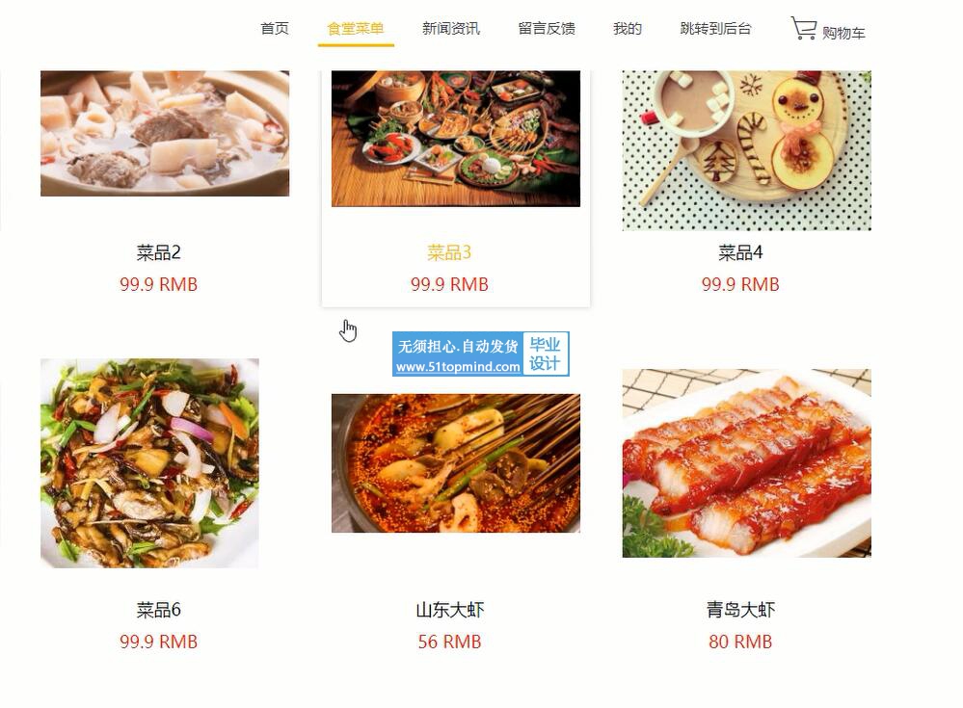
Task: Open the 我的 menu item
Action: click(x=627, y=28)
